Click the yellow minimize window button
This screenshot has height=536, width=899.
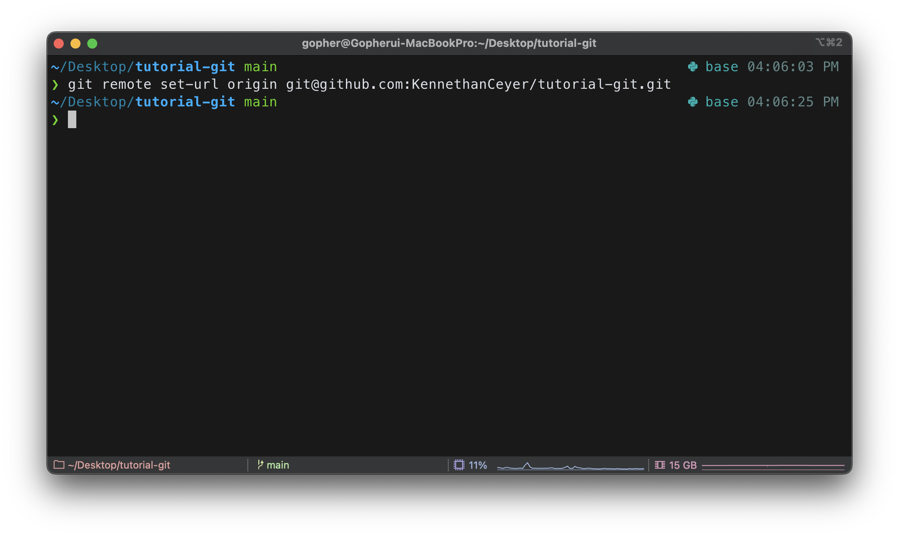point(75,44)
